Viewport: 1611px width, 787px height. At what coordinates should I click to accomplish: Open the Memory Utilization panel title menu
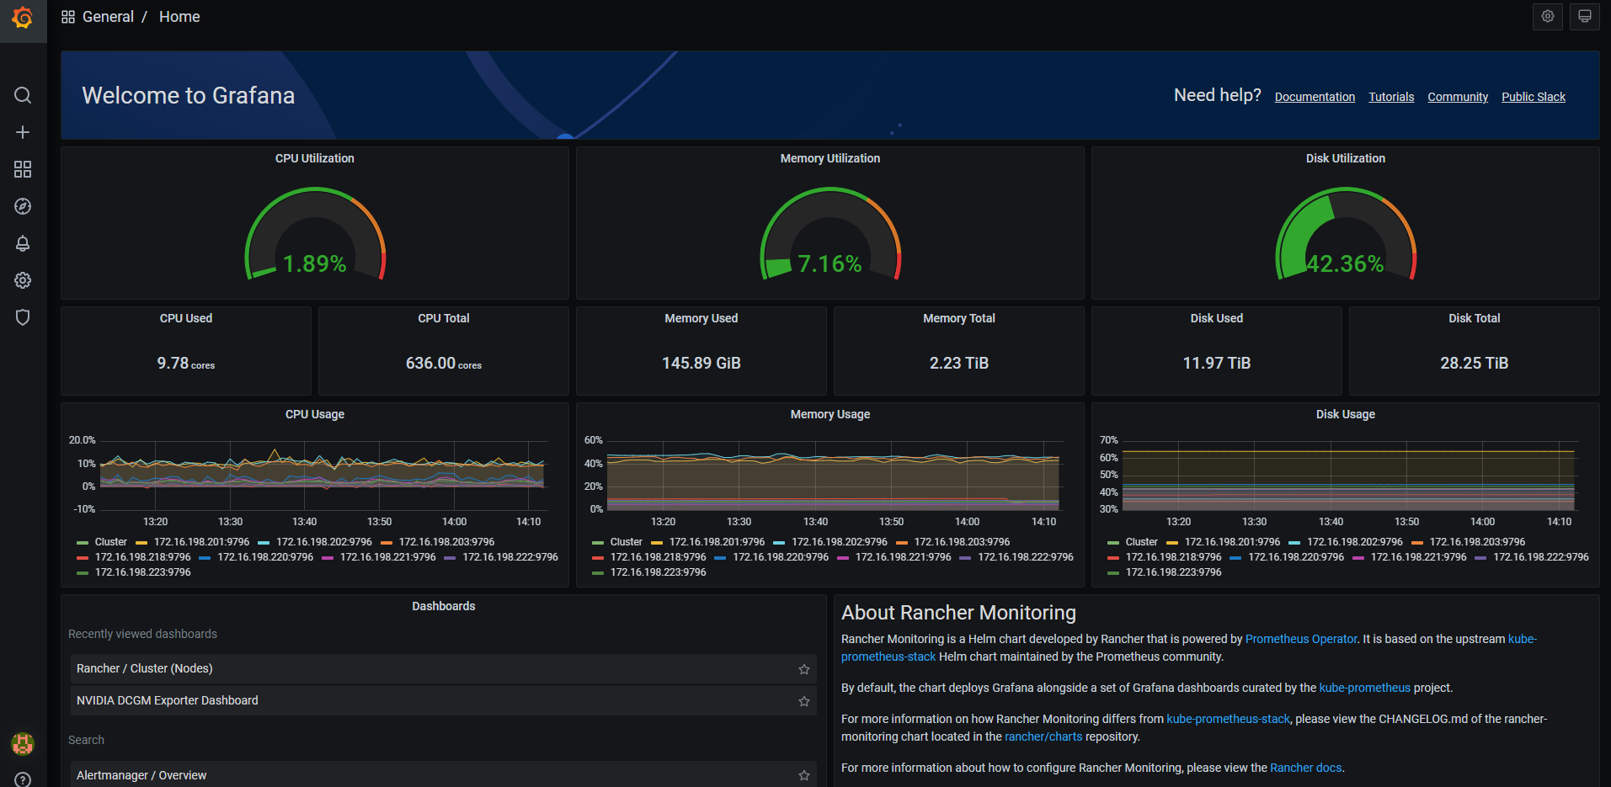830,158
